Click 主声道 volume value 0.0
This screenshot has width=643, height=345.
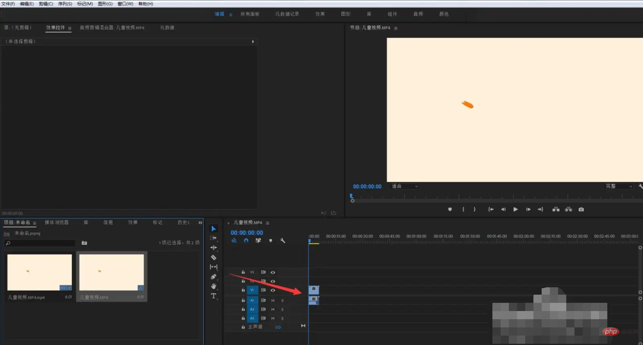click(x=278, y=327)
